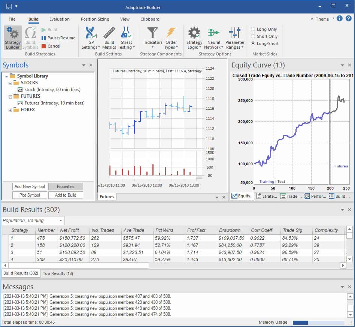Select the Short Only market side
Image resolution: width=355 pixels, height=327 pixels.
tap(253, 36)
